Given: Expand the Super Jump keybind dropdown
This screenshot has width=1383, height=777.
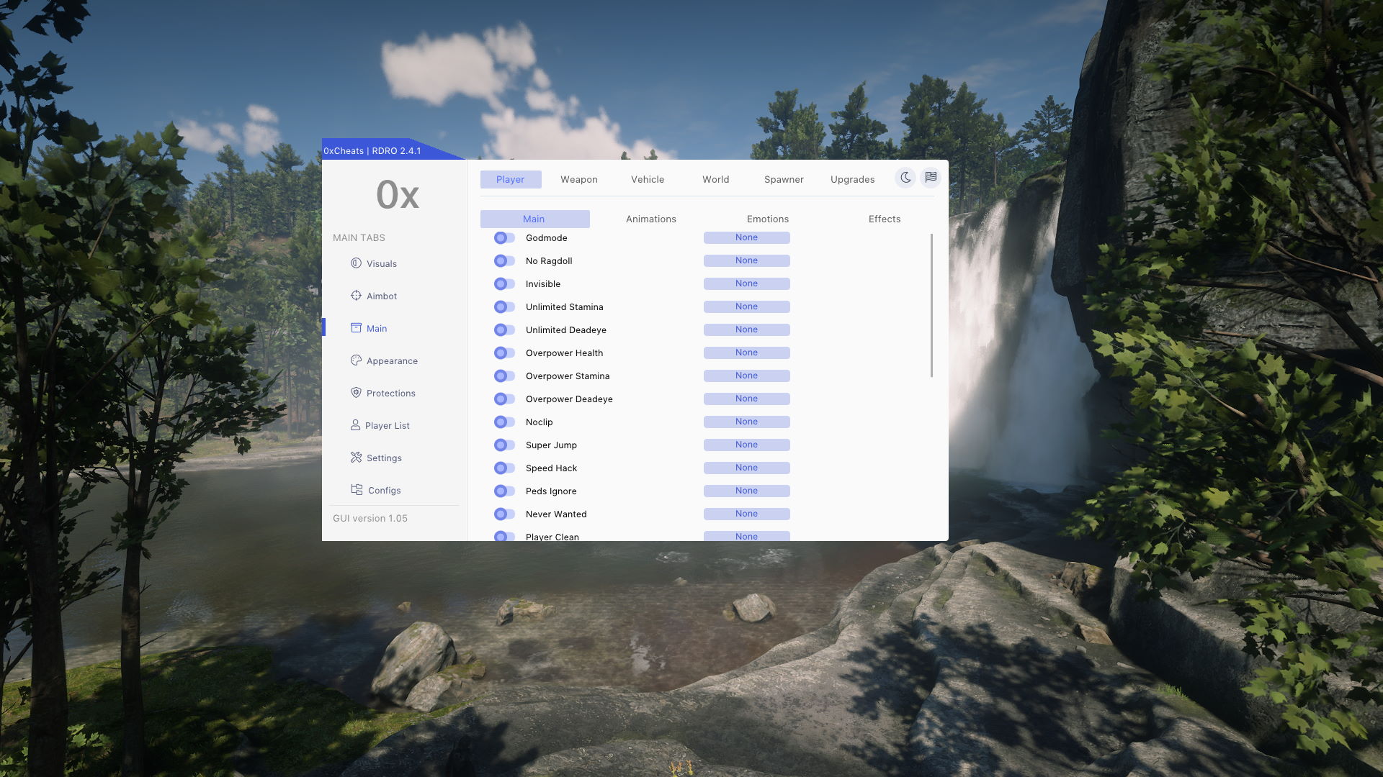Looking at the screenshot, I should (746, 445).
